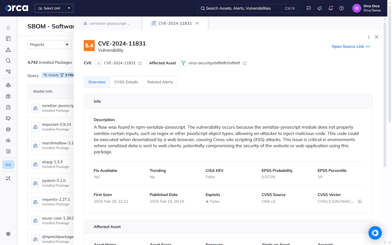Close the vulnerability detail panel
Image resolution: width=392 pixels, height=245 pixels.
point(376,37)
